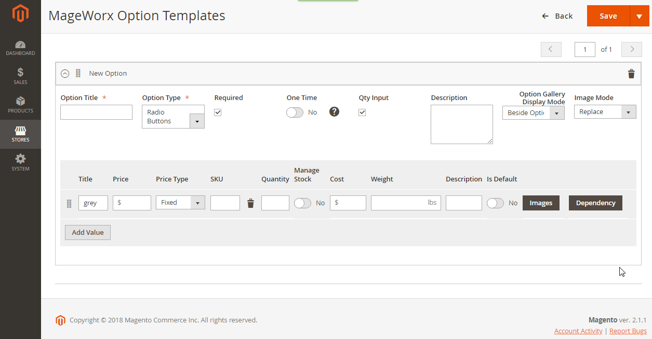The image size is (652, 339).
Task: Click the Report Bugs link
Action: [628, 331]
